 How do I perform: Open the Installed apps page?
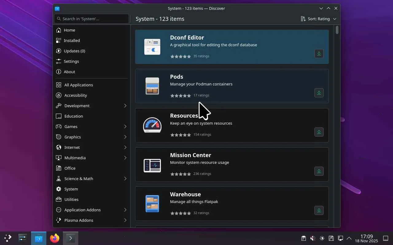pos(91,40)
